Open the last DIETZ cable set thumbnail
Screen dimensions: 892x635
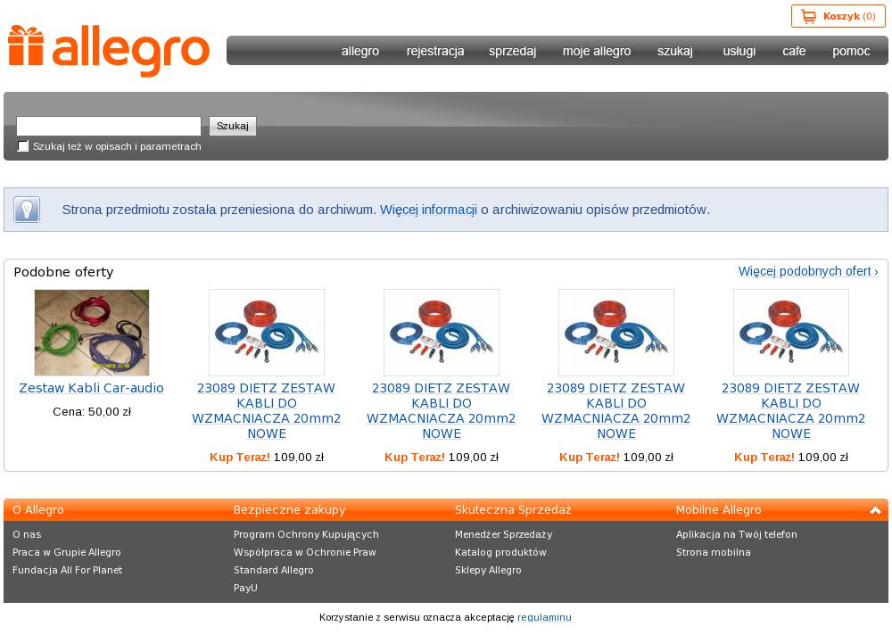(791, 333)
